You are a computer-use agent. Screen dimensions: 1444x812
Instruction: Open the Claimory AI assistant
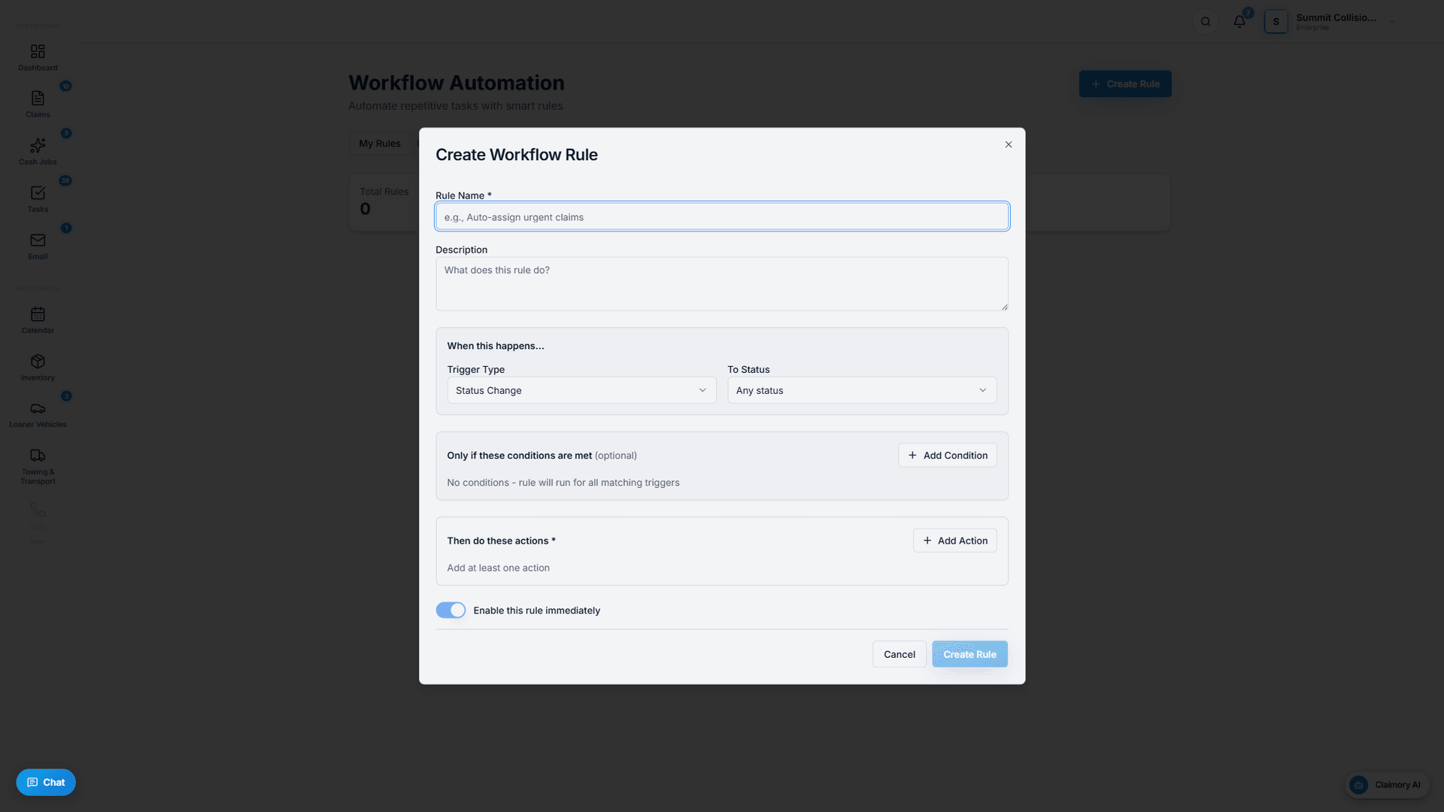1387,785
